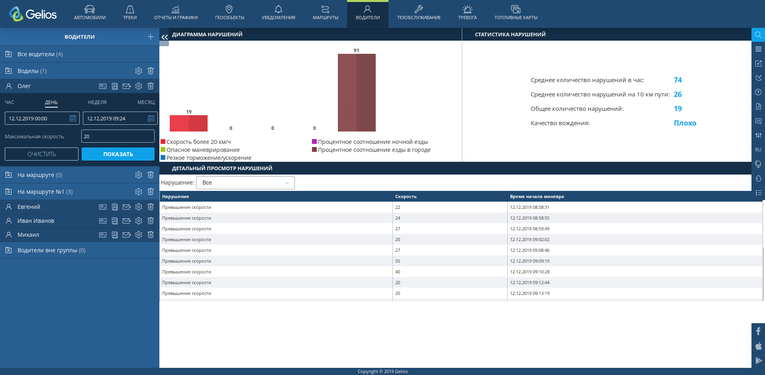
Task: Open Отчеты и графики menu
Action: click(x=176, y=12)
